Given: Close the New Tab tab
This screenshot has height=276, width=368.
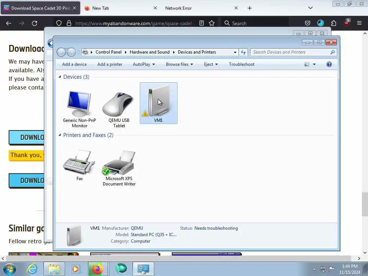Looking at the screenshot, I should (155, 8).
